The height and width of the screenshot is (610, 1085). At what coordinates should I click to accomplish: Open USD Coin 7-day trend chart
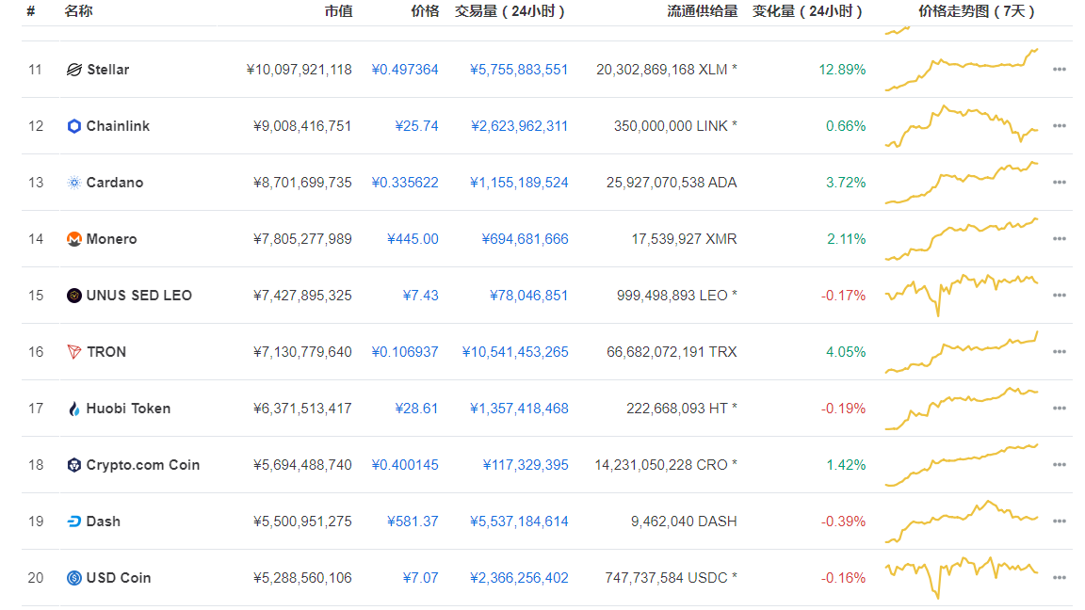tap(962, 578)
